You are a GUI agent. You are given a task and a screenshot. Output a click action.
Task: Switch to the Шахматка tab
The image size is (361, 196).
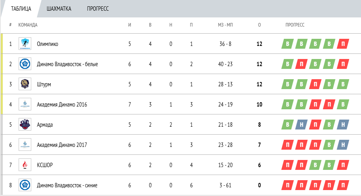pyautogui.click(x=59, y=9)
